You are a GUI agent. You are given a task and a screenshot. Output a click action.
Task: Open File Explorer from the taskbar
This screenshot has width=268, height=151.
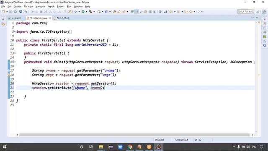(x=101, y=147)
